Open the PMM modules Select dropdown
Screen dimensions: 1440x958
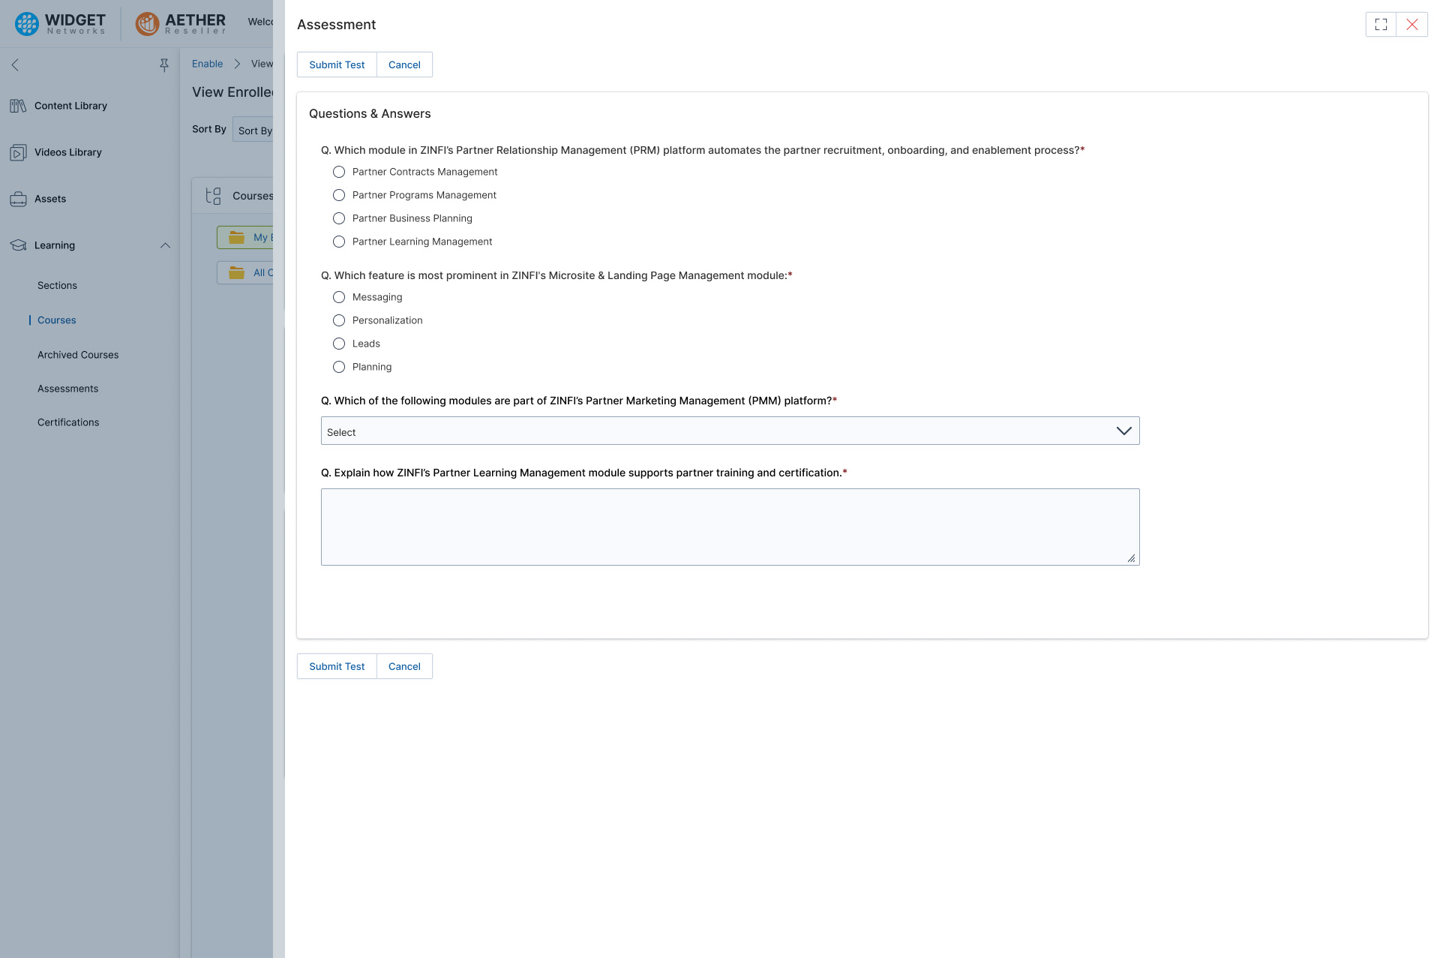click(730, 431)
